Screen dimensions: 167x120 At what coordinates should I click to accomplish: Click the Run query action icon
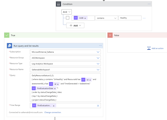pos(10,46)
